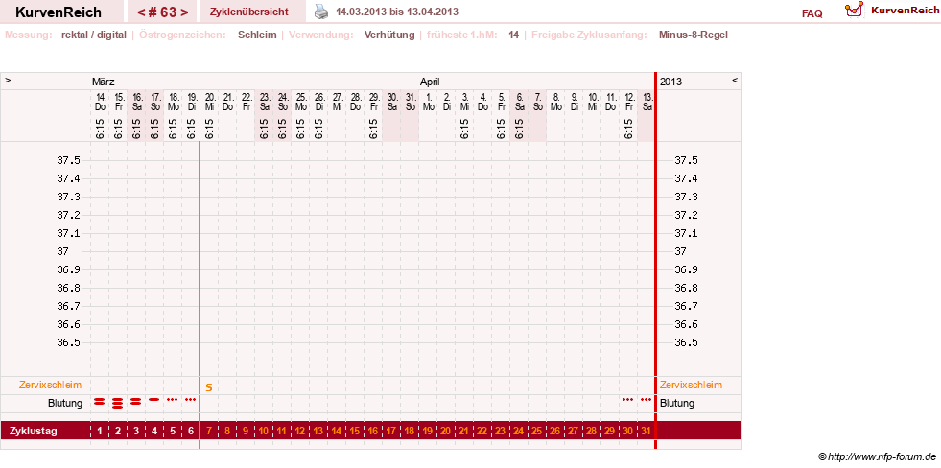Click the 6:15 measurement time under 14. Do
Image resolution: width=941 pixels, height=468 pixels.
100,129
